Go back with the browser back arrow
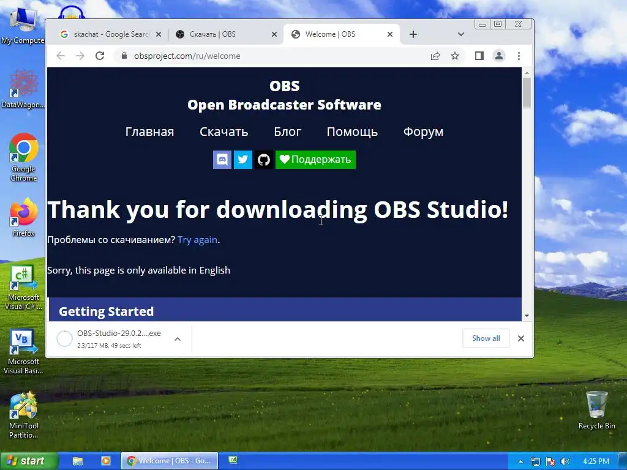 [61, 56]
